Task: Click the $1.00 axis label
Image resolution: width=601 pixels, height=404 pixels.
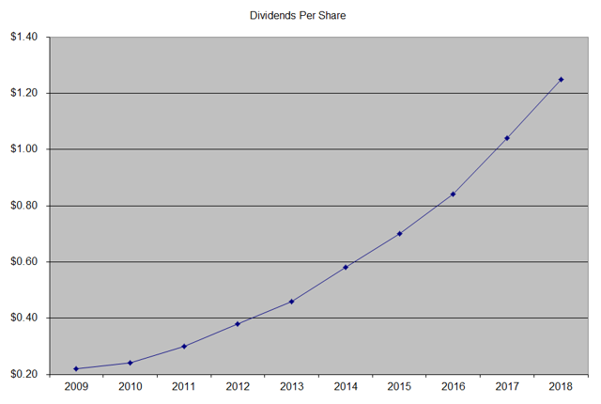Action: (x=24, y=148)
